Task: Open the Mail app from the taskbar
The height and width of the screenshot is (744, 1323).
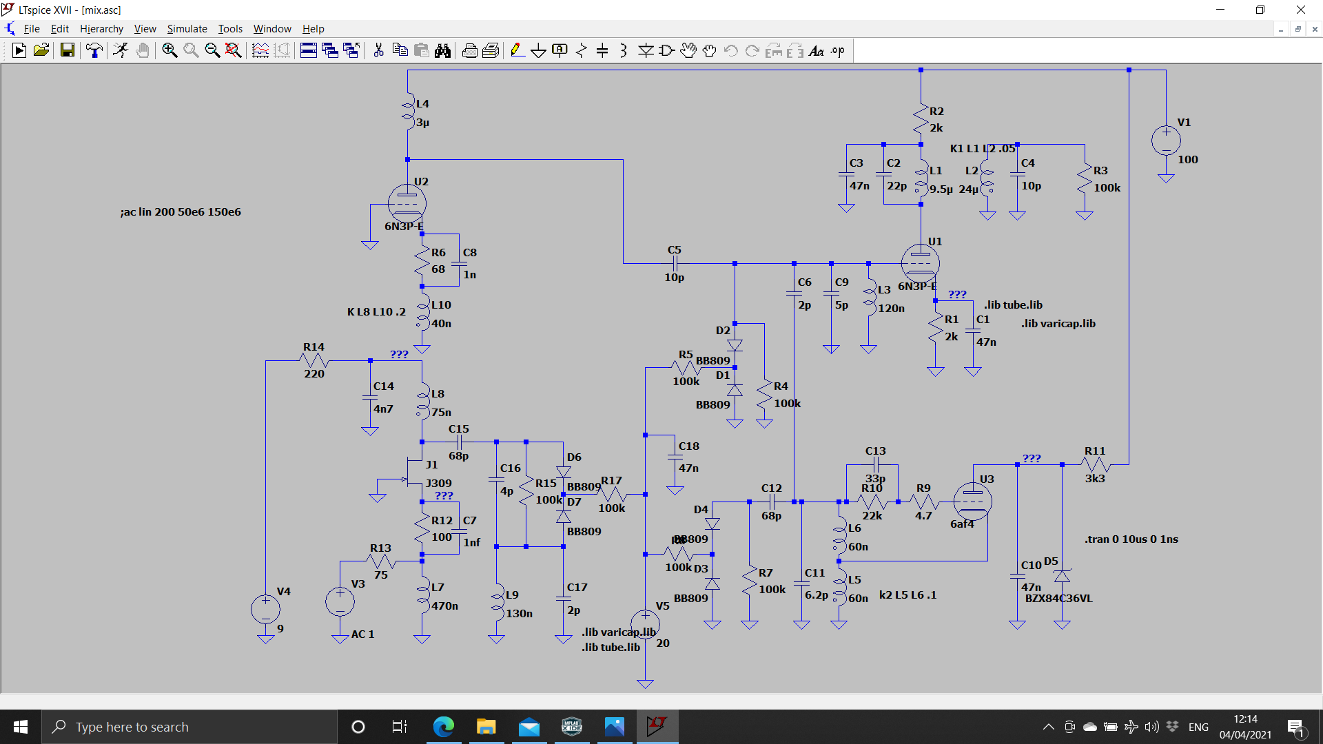Action: click(529, 727)
